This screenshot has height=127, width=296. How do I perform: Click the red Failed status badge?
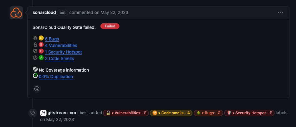point(110,26)
